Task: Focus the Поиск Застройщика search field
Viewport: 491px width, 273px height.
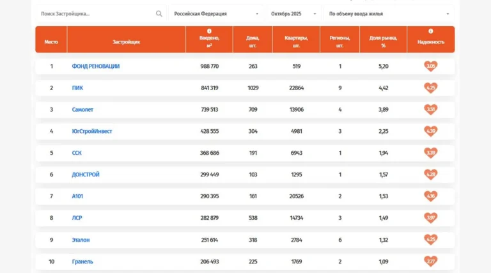Action: (x=97, y=14)
